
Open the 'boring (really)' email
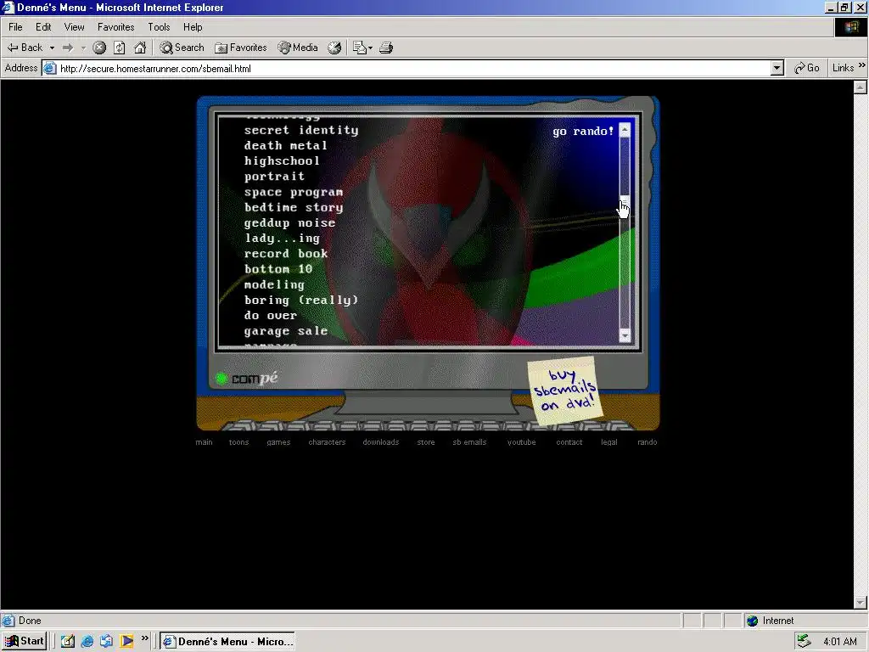(301, 300)
